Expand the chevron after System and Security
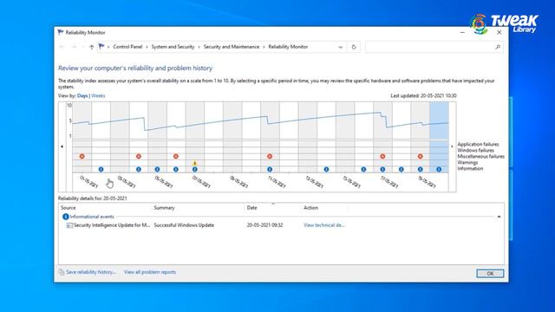555x312 pixels. tap(199, 47)
